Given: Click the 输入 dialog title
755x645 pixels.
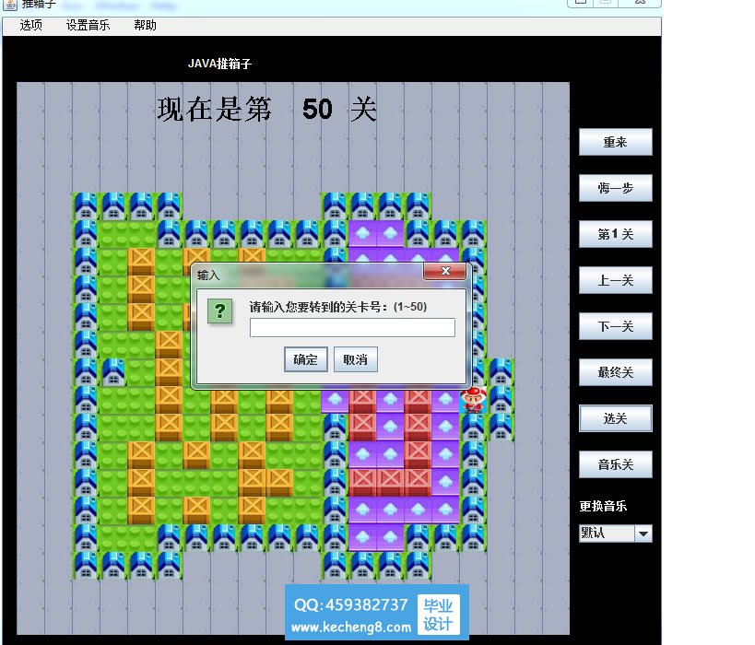Looking at the screenshot, I should click(x=208, y=276).
